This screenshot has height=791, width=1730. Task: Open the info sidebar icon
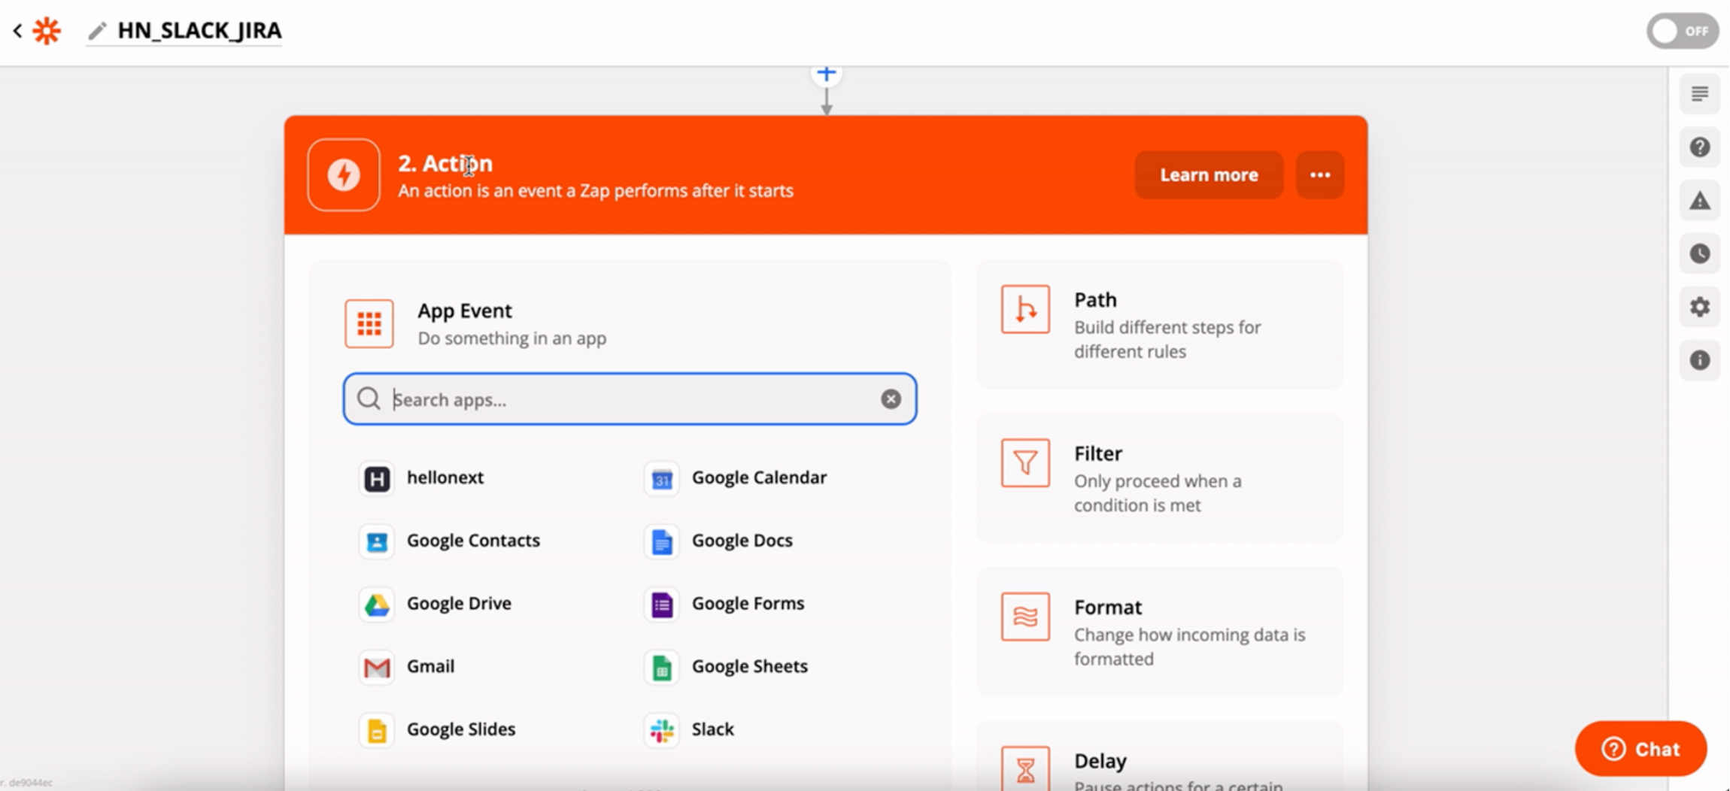1700,361
